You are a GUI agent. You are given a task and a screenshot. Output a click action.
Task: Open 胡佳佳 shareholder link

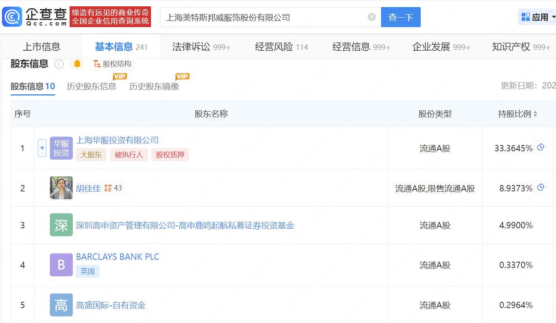[x=88, y=188]
